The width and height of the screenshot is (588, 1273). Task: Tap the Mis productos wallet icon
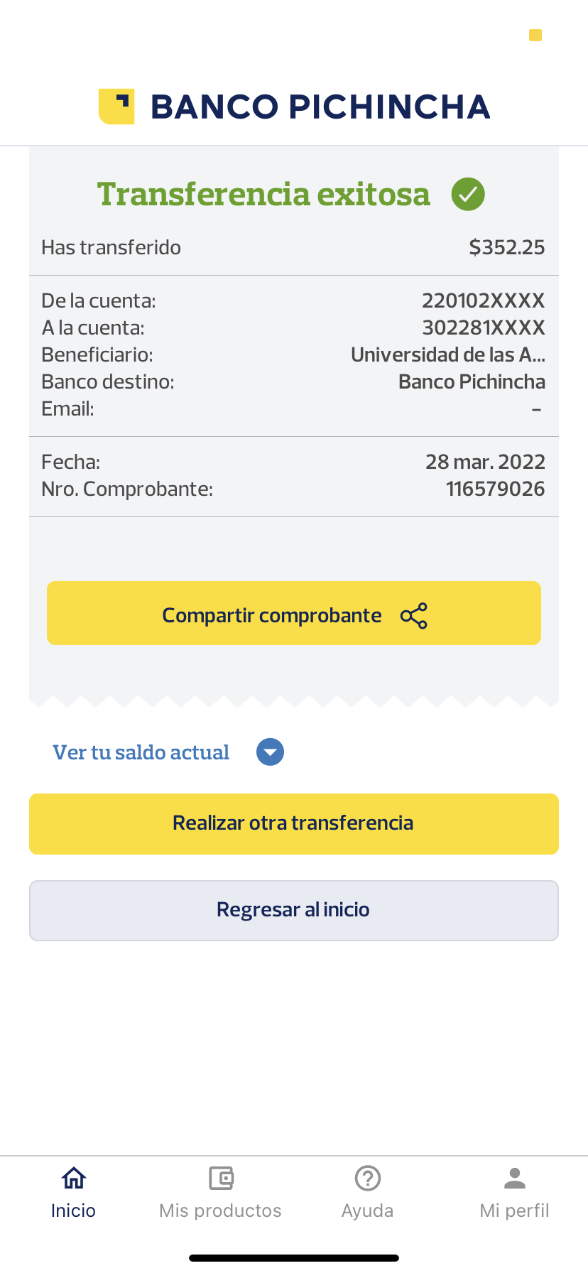click(x=221, y=1178)
